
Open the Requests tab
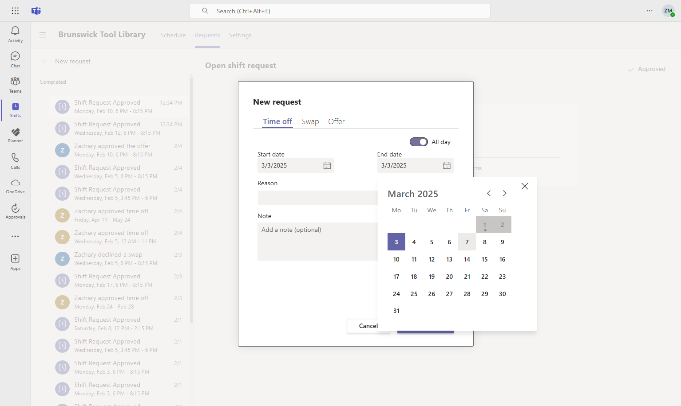(x=207, y=35)
